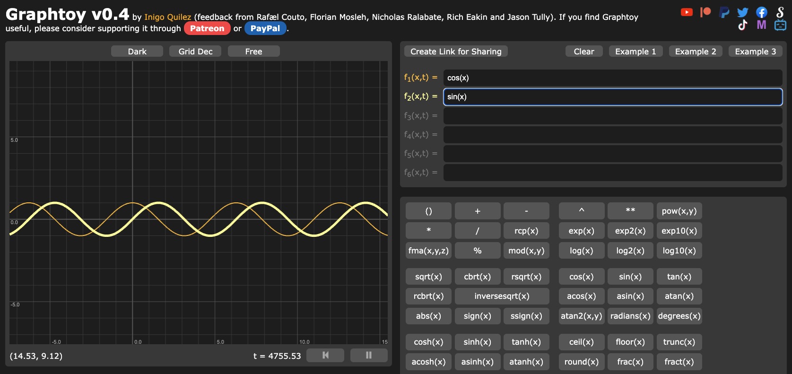Viewport: 792px width, 374px height.
Task: Insert the tanh(x) function
Action: pyautogui.click(x=526, y=342)
